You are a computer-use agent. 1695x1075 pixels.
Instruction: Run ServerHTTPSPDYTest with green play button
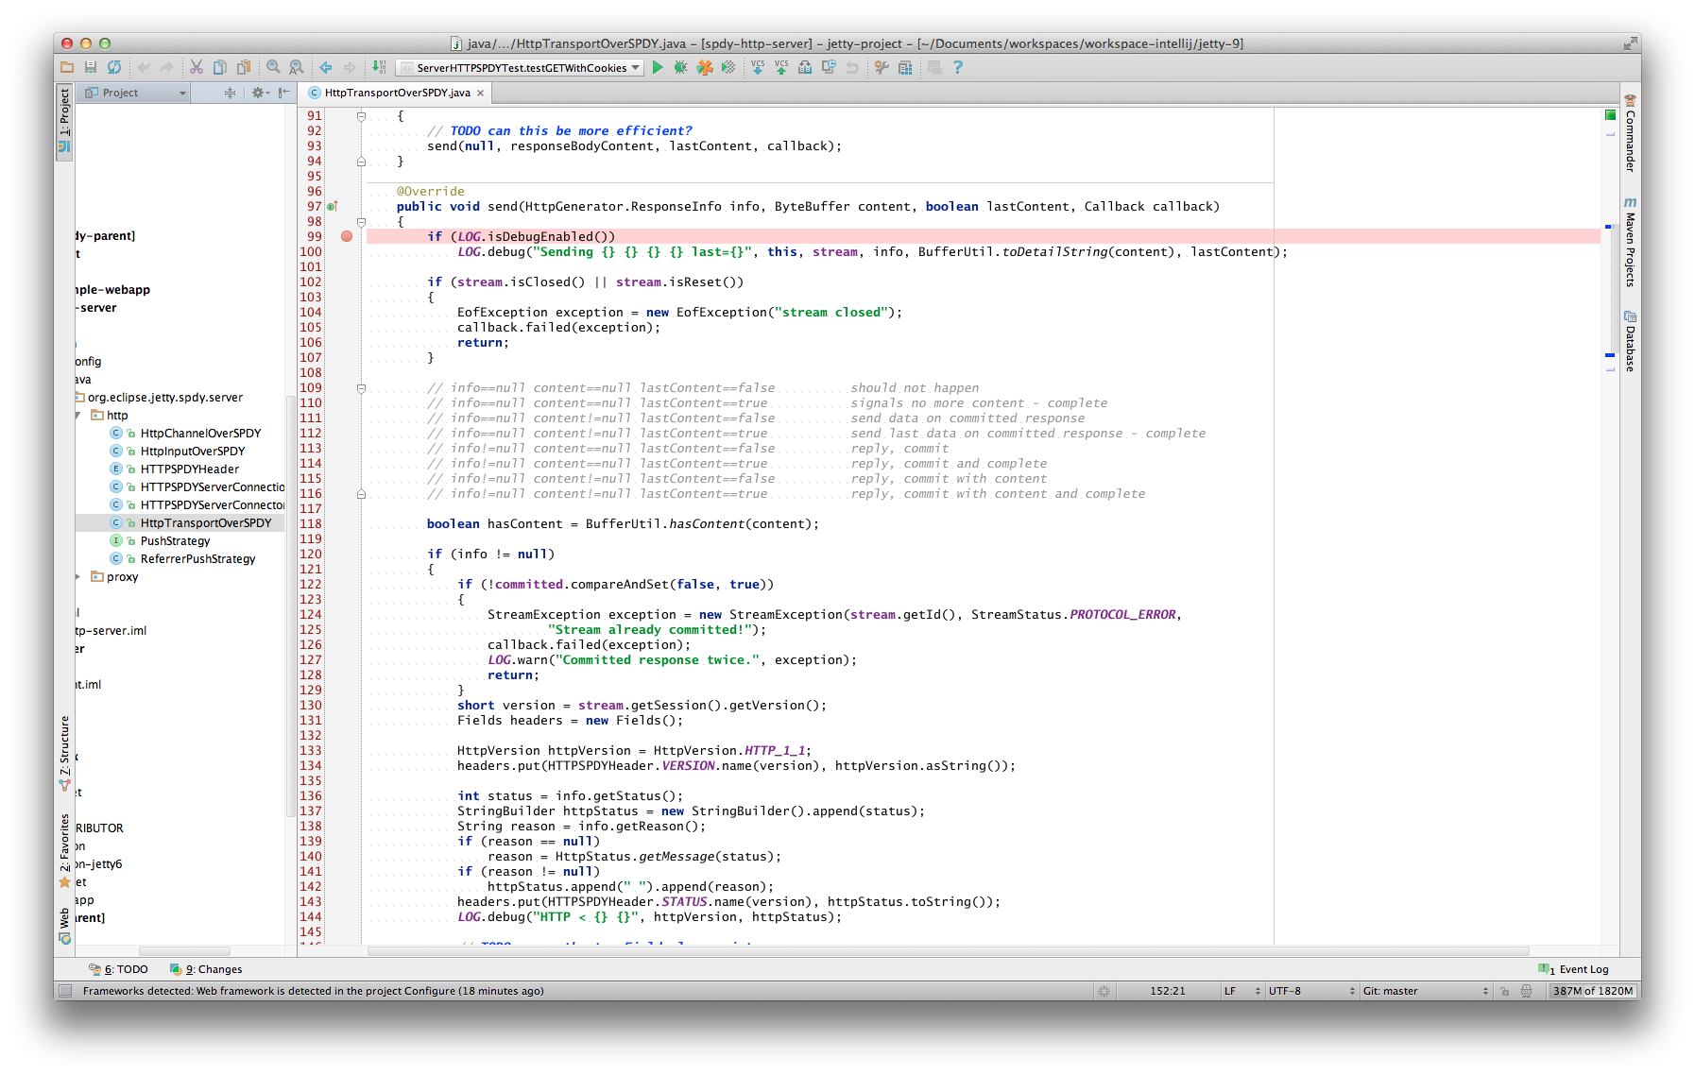pos(658,67)
